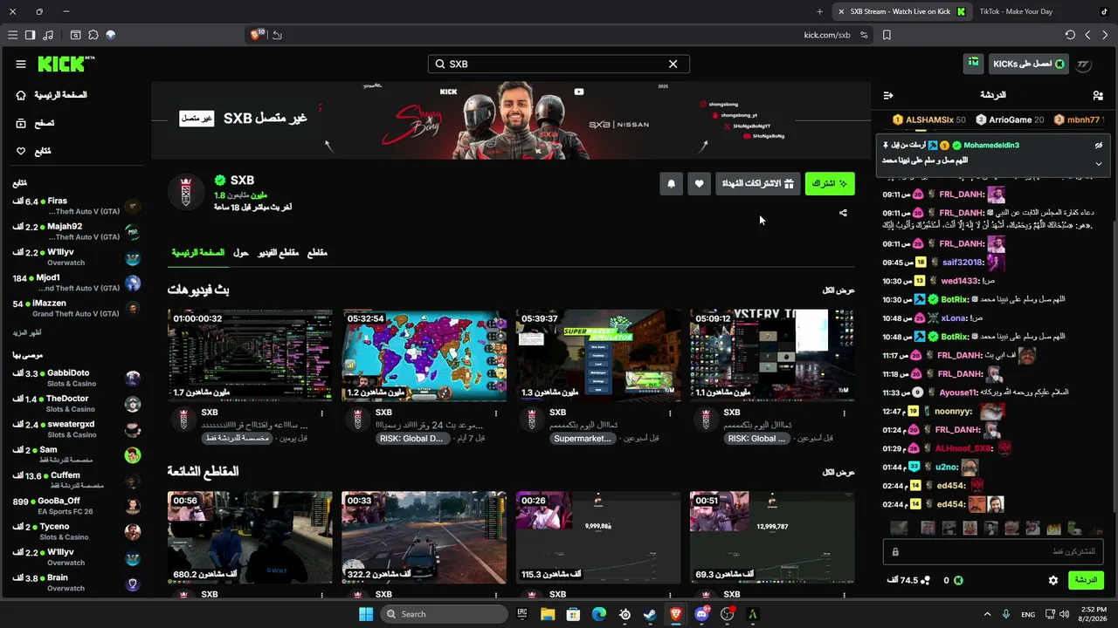Open the 00:33 clip thumbnail
The image size is (1118, 628).
[x=424, y=537]
